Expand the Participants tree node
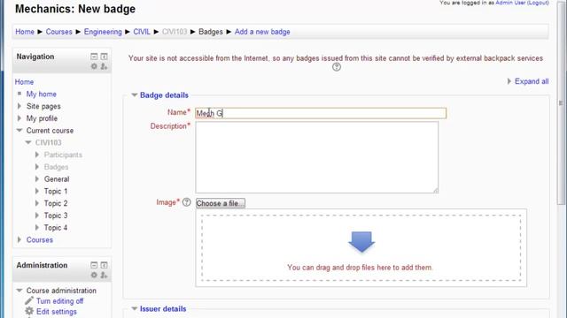The height and width of the screenshot is (318, 567). (37, 155)
